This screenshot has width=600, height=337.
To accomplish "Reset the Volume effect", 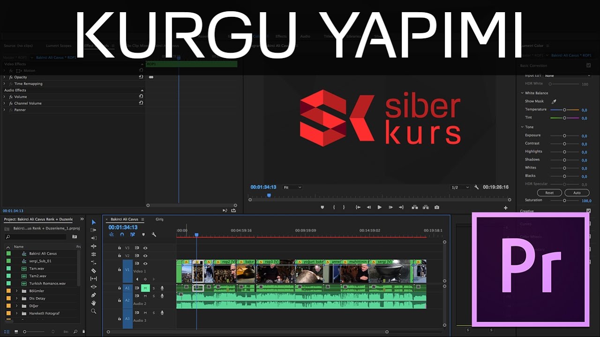I will [141, 96].
